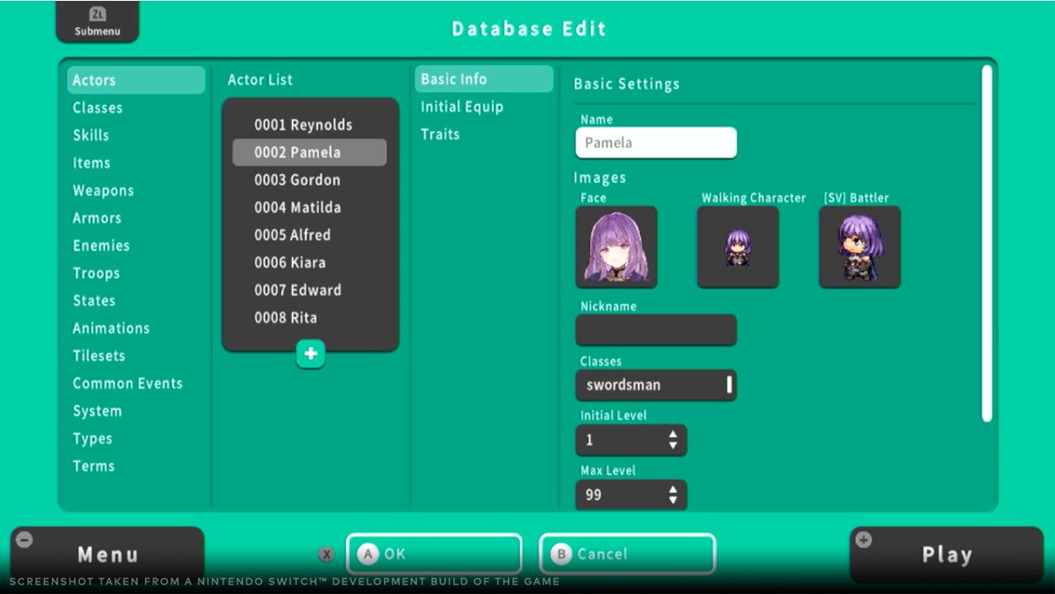Open the swordsman Classes dropdown
Viewport: 1055px width, 594px height.
tap(656, 385)
